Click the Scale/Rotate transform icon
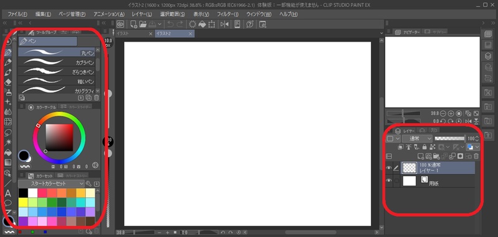Image resolution: width=498 pixels, height=237 pixels. pyautogui.click(x=212, y=24)
